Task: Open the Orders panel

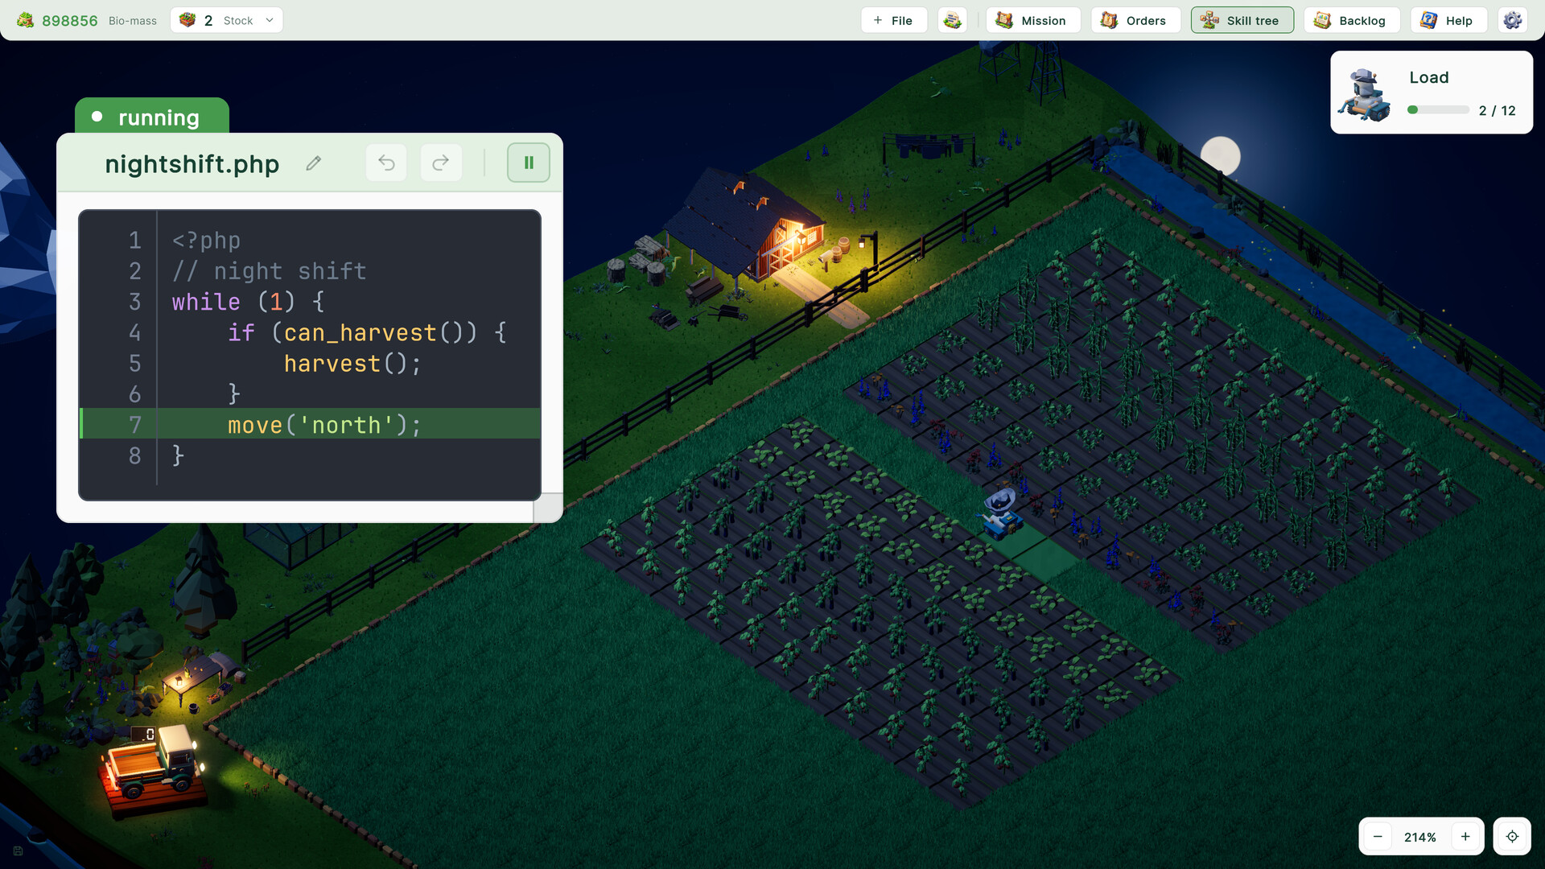Action: tap(1135, 20)
